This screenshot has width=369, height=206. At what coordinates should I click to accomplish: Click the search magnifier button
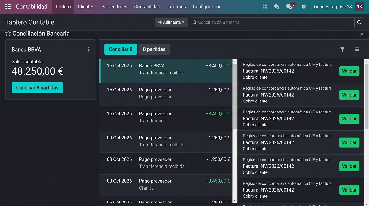(359, 22)
